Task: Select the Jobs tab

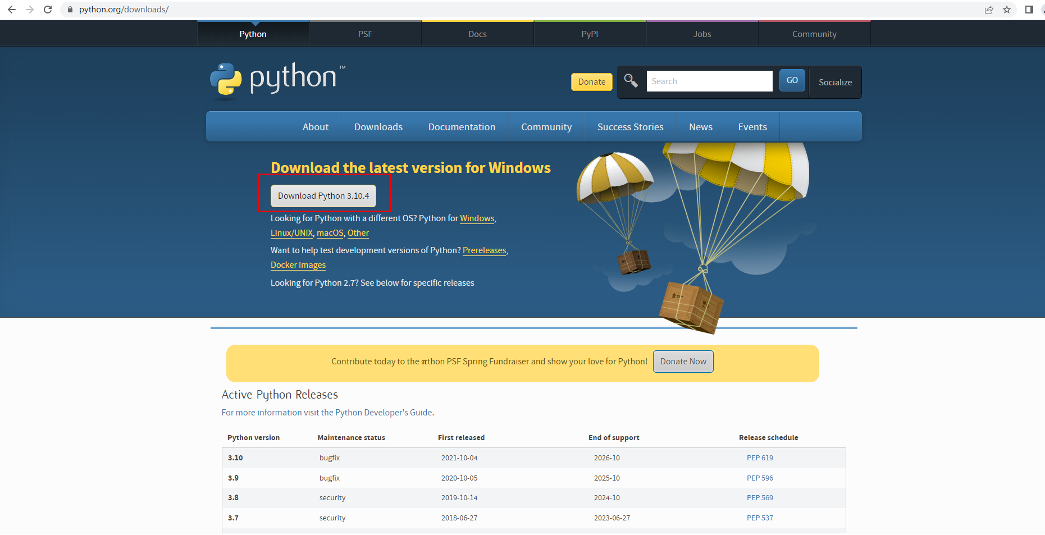Action: pos(701,34)
